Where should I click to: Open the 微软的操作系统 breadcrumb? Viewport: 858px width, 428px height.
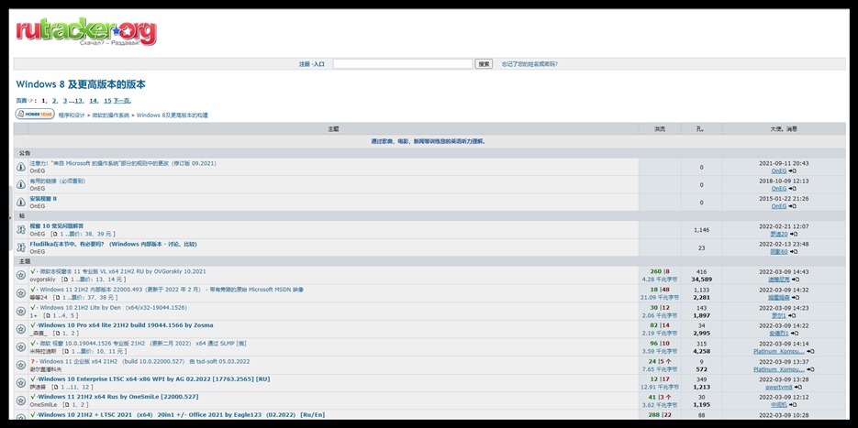tap(110, 115)
